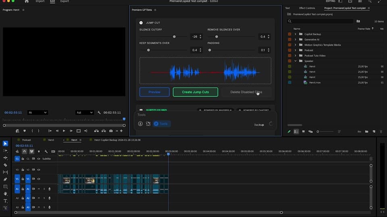Open the Fit zoom level dropdown
Image resolution: width=387 pixels, height=217 pixels.
(x=37, y=113)
